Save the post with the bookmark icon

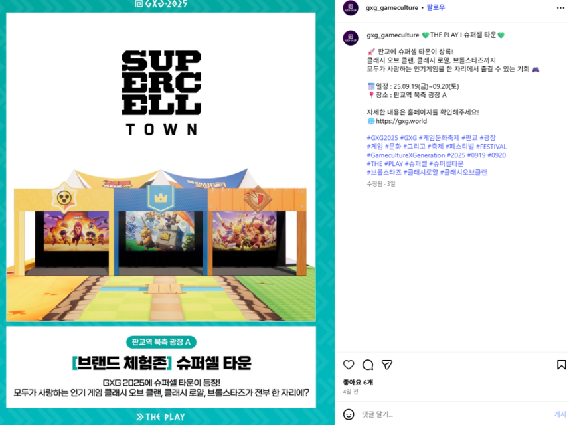(x=561, y=365)
